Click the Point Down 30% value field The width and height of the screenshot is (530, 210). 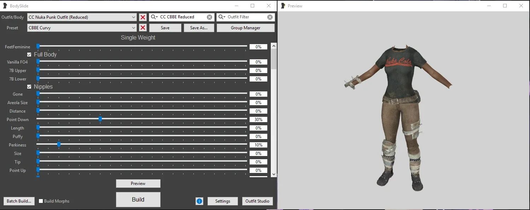click(x=258, y=120)
